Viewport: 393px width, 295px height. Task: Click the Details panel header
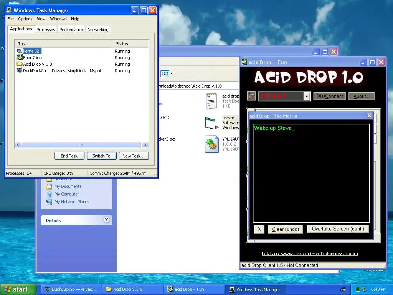point(76,220)
